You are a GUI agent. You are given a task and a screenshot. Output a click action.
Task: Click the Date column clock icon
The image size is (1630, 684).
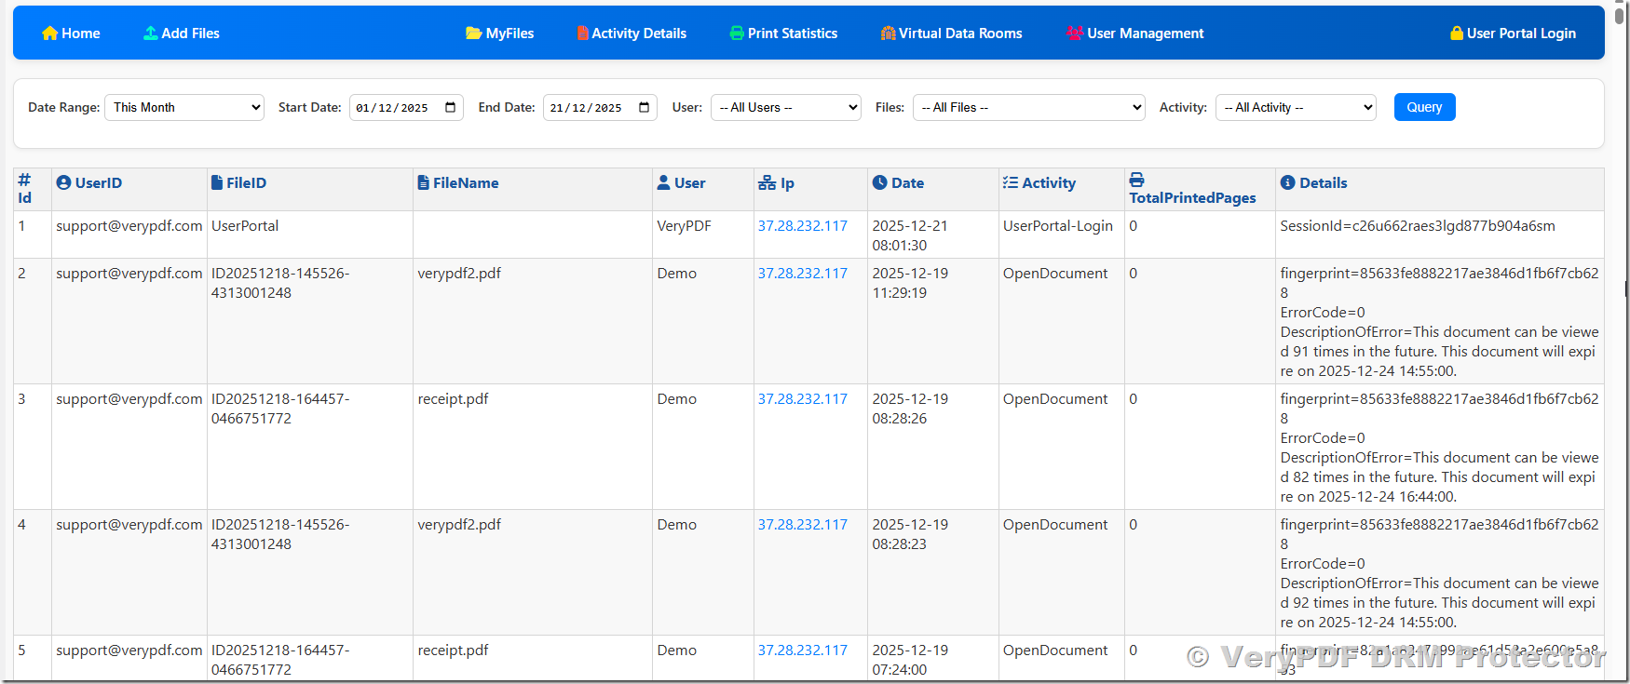[880, 182]
